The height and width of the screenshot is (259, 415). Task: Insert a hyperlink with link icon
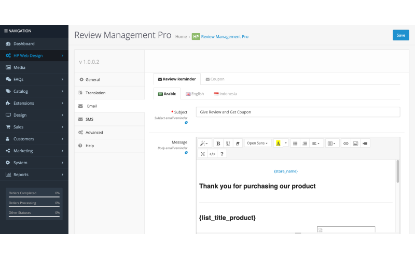pos(345,143)
